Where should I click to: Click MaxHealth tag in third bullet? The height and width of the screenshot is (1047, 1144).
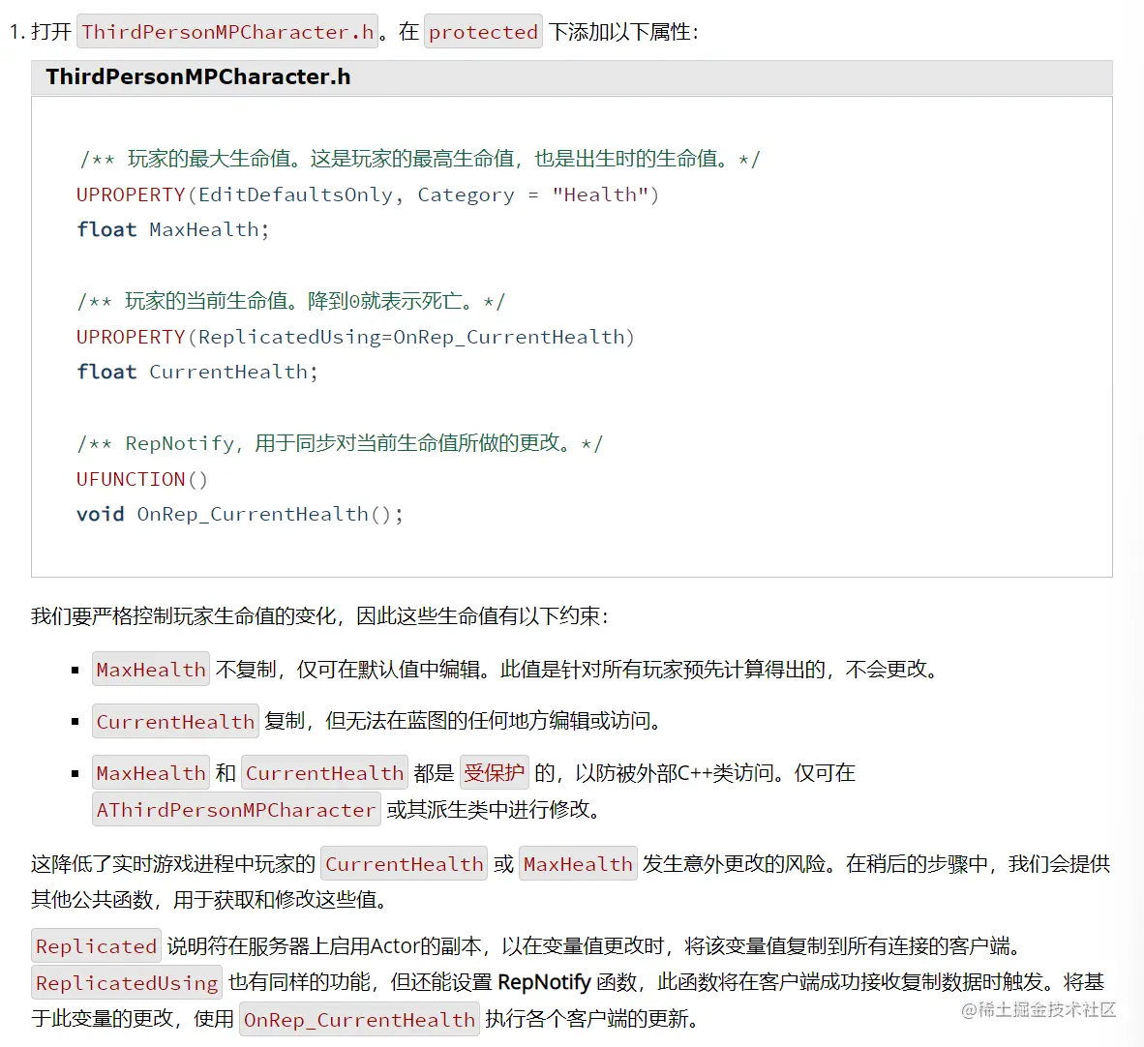coord(151,772)
